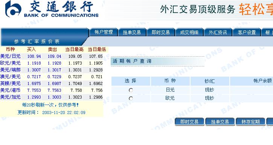Viewport: 273px width, 145px height.
Task: Click the sell rate 1.3017
Action: pos(55,70)
